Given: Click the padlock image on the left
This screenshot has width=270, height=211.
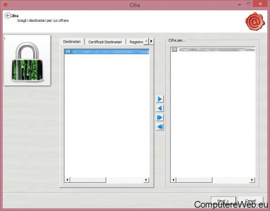Looking at the screenshot, I should pos(27,60).
